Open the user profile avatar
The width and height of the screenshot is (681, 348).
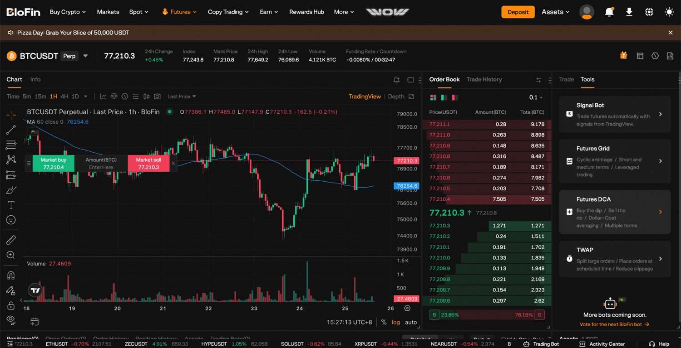coord(587,12)
